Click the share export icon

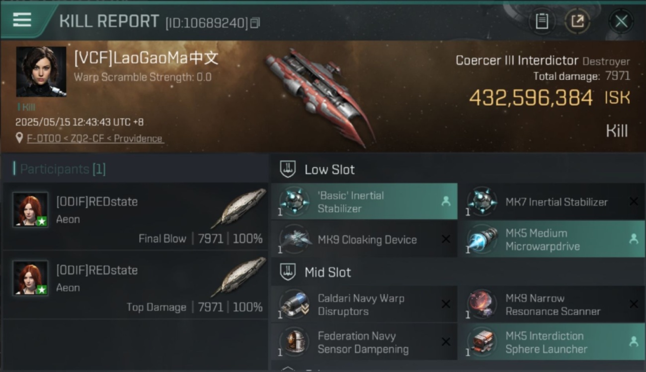coord(577,21)
